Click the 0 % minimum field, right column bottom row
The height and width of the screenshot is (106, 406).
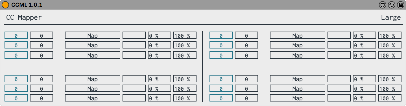pyautogui.click(x=364, y=98)
